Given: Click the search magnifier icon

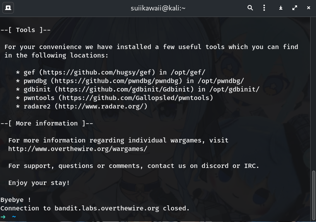Looking at the screenshot, I should [x=250, y=8].
